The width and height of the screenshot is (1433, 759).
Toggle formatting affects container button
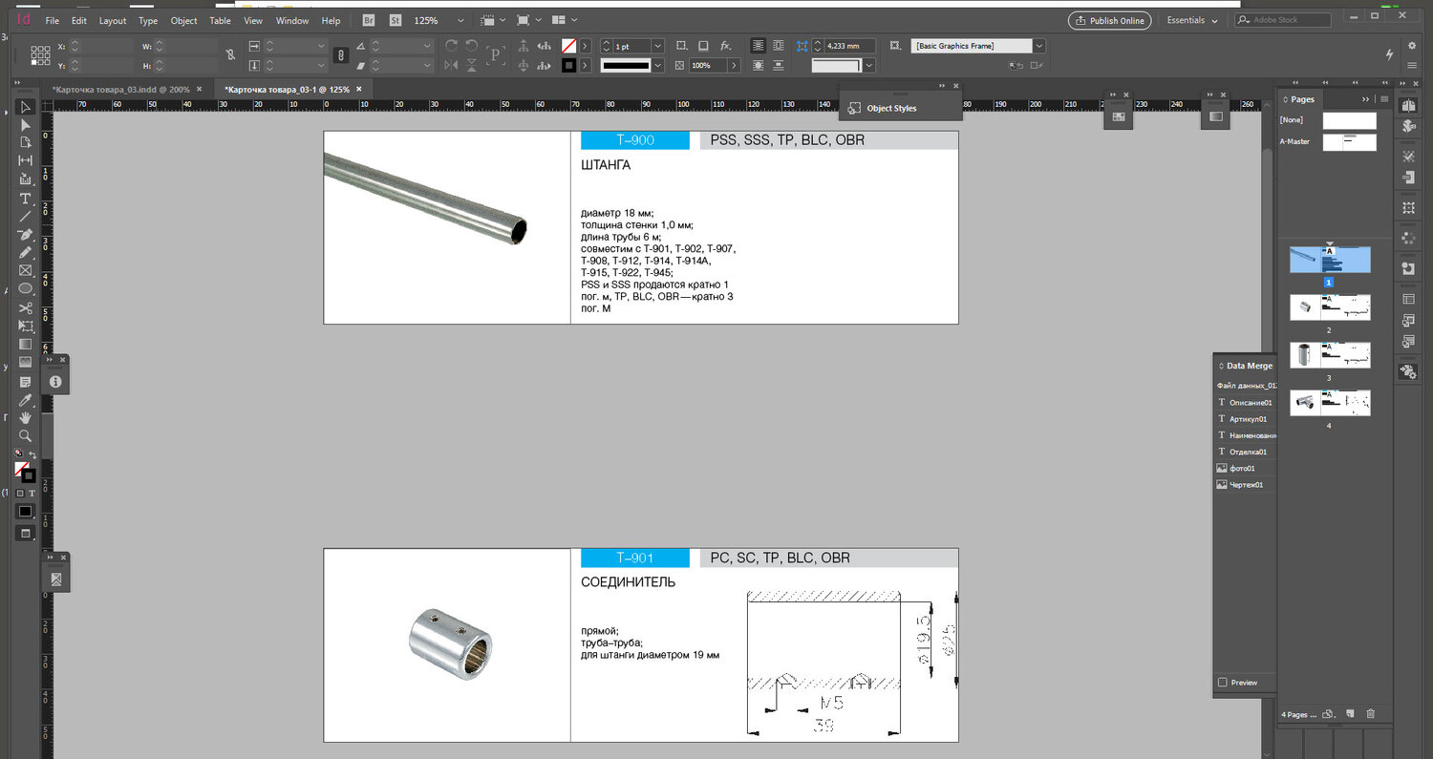click(20, 493)
